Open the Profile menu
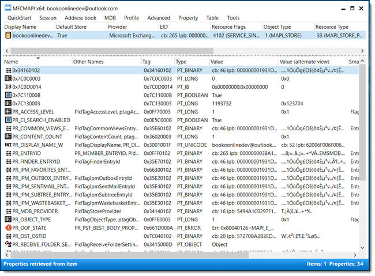The height and width of the screenshot is (276, 375). pos(132,18)
